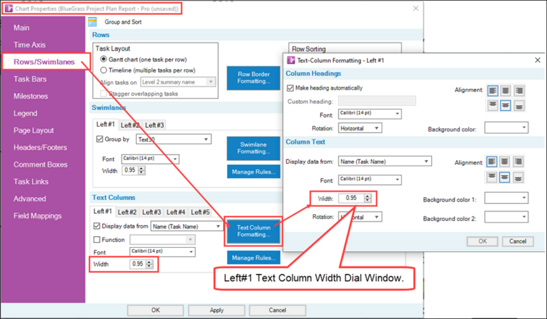This screenshot has width=547, height=319.
Task: Open text column Display data from dropdown
Action: tap(187, 227)
